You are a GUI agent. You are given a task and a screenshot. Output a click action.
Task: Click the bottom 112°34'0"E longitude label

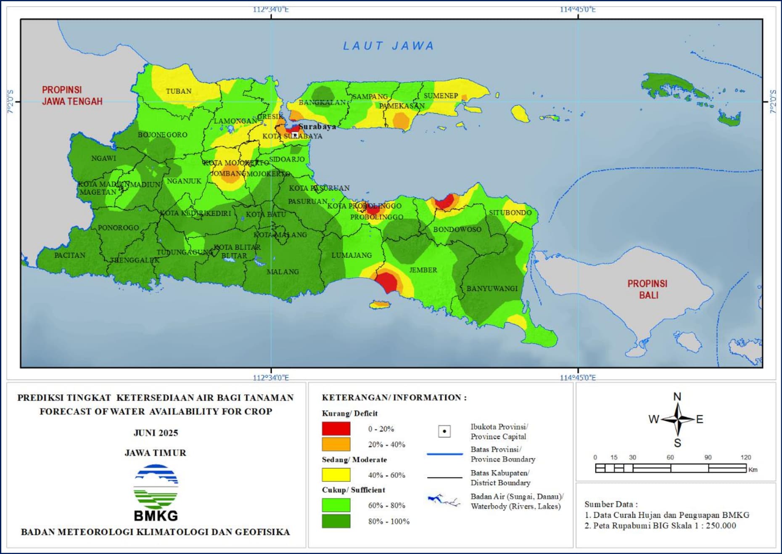pos(271,377)
